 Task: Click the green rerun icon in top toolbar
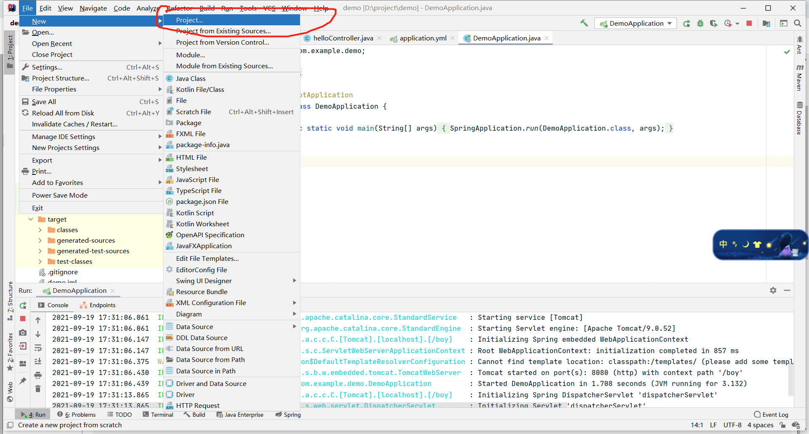[x=687, y=24]
